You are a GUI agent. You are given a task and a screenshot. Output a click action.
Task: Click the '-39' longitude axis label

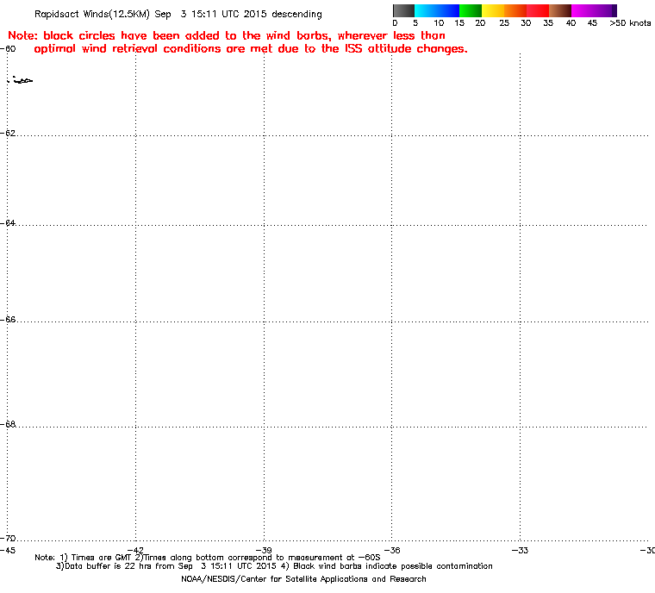264,551
